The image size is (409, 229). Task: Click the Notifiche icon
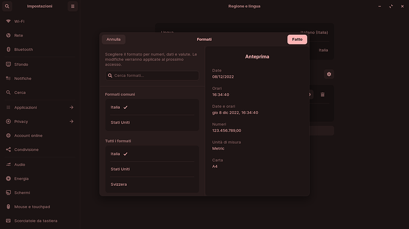[8, 78]
